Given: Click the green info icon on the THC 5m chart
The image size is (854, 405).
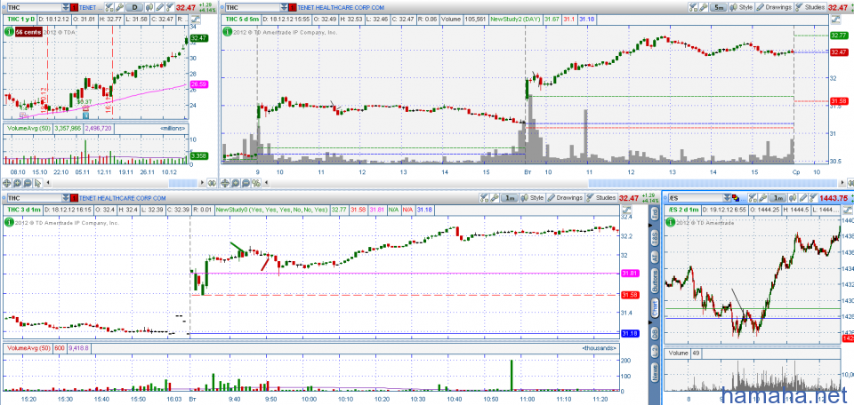Looking at the screenshot, I should (227, 32).
